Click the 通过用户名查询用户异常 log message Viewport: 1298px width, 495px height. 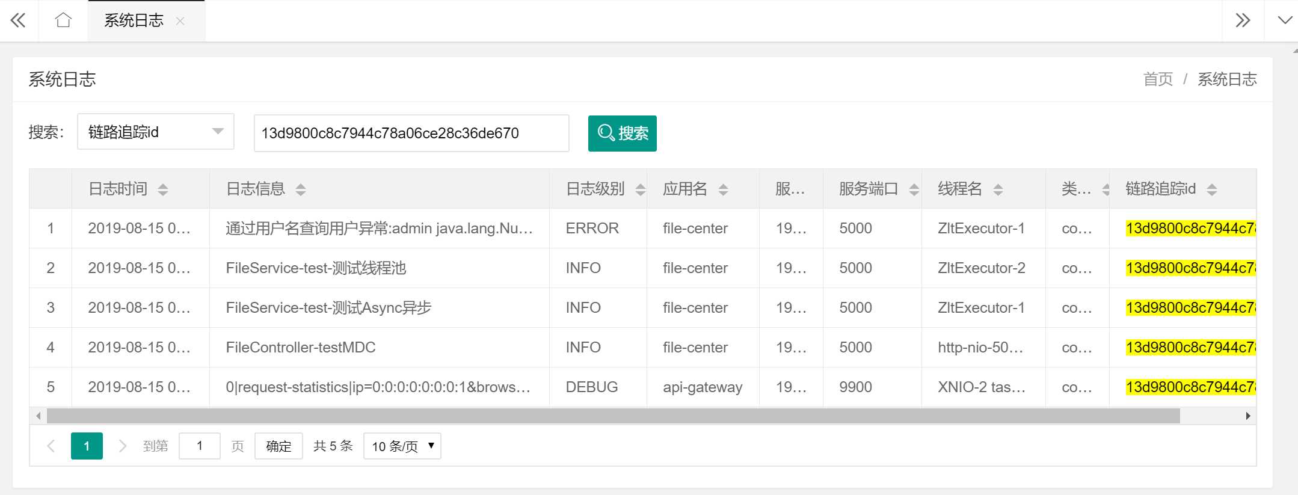click(x=380, y=229)
